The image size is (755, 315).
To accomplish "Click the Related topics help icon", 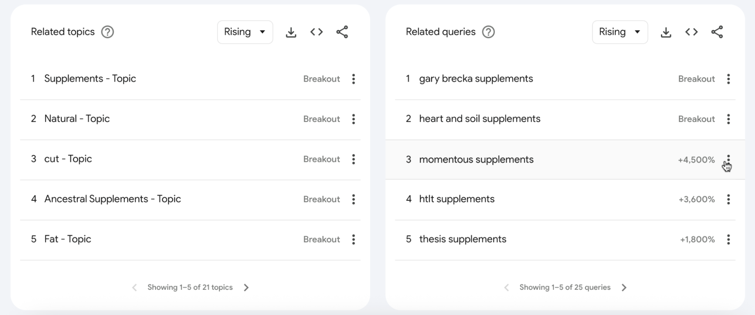I will (107, 32).
